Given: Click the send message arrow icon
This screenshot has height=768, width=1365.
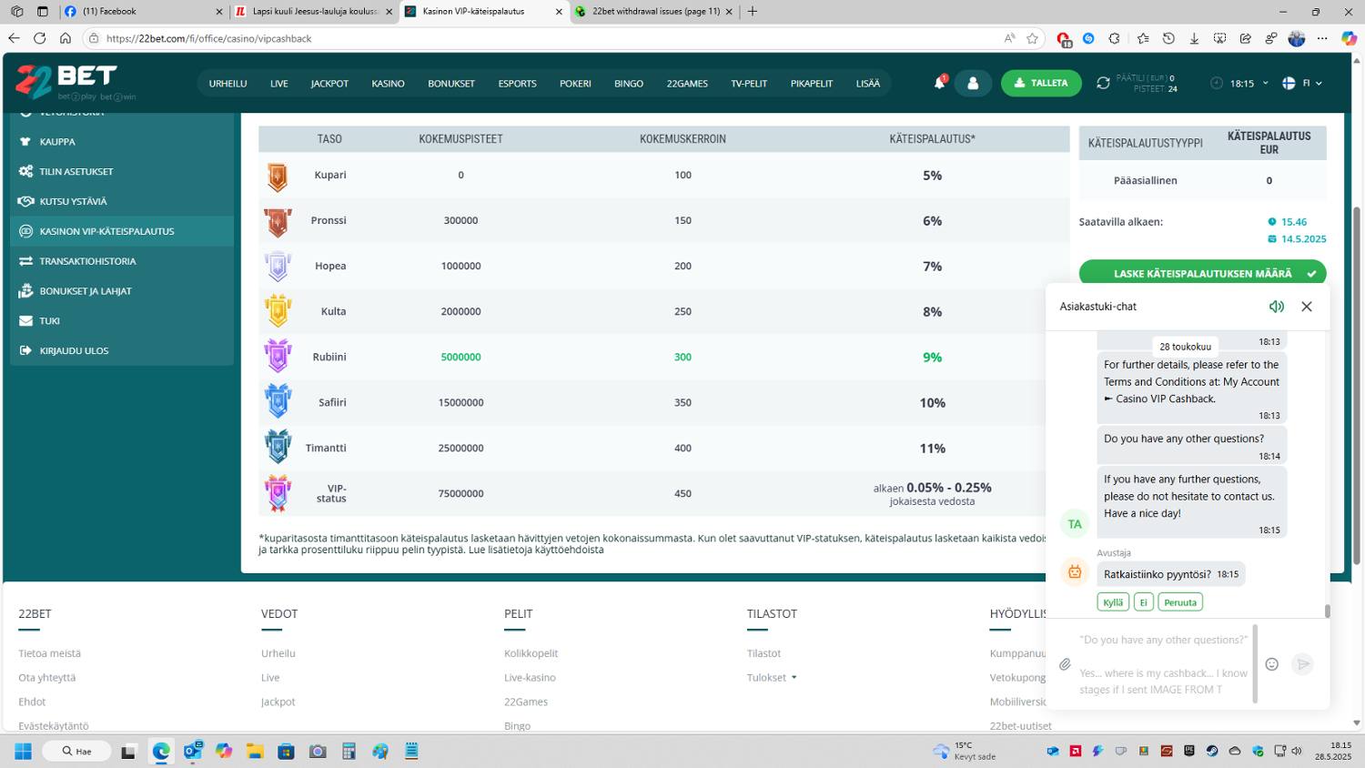Looking at the screenshot, I should (x=1303, y=664).
